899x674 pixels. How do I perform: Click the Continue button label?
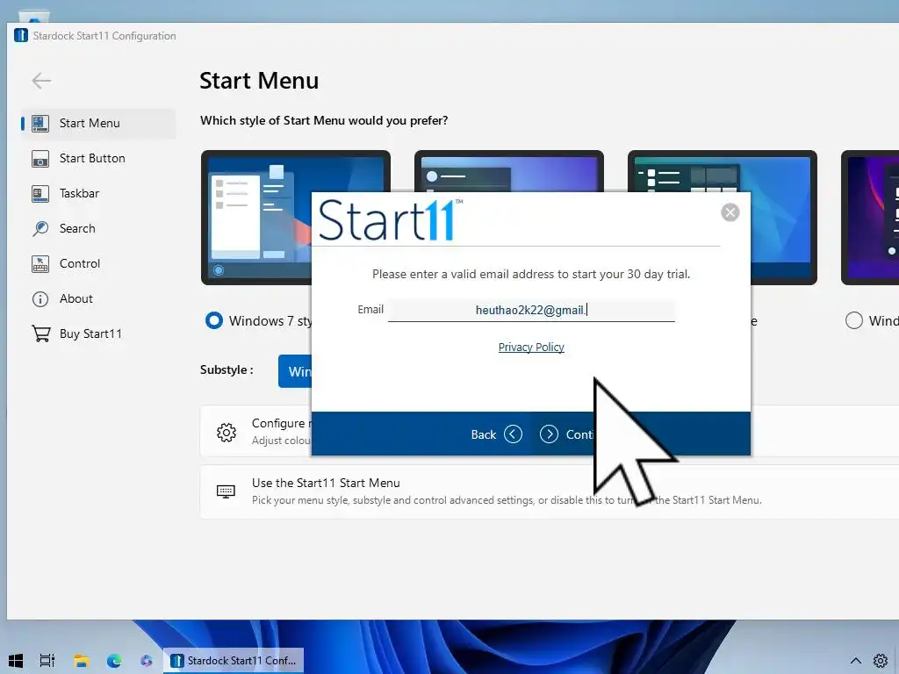(579, 434)
